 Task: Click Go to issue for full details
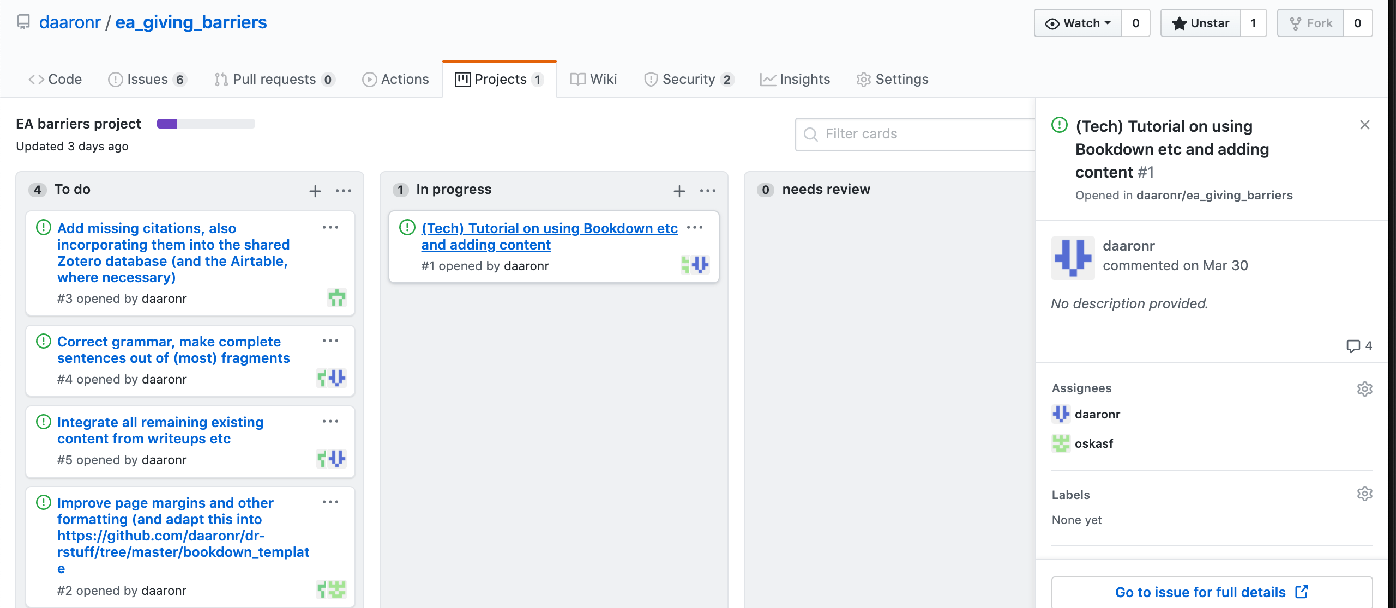pos(1212,592)
